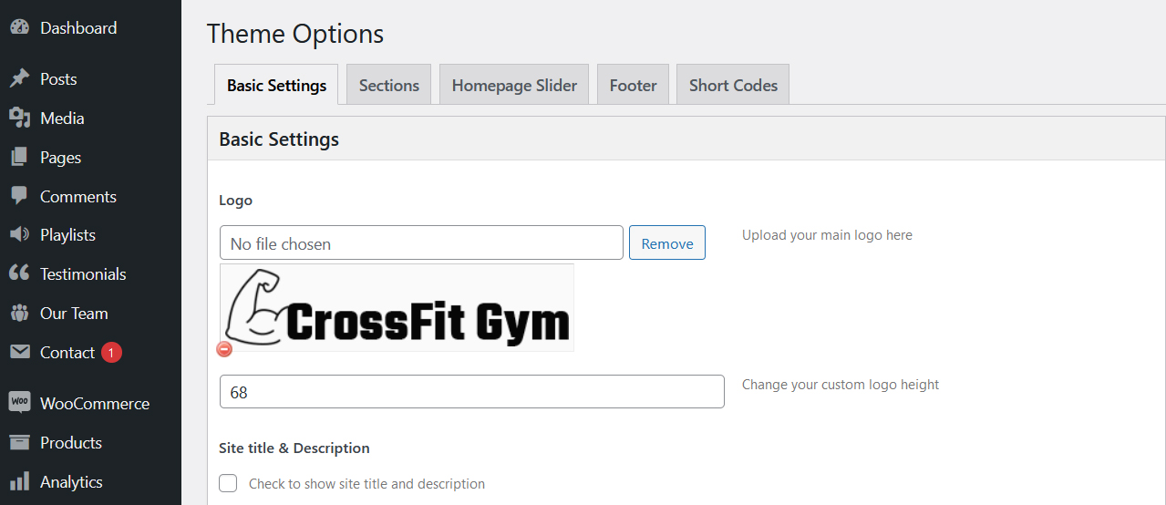The height and width of the screenshot is (505, 1166).
Task: Click the Contact envelope icon
Action: [19, 353]
